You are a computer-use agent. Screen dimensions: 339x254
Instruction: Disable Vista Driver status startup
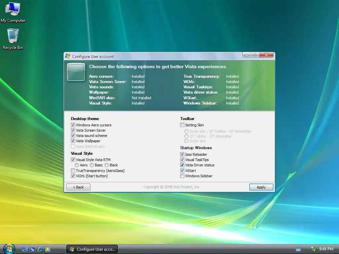pyautogui.click(x=182, y=165)
